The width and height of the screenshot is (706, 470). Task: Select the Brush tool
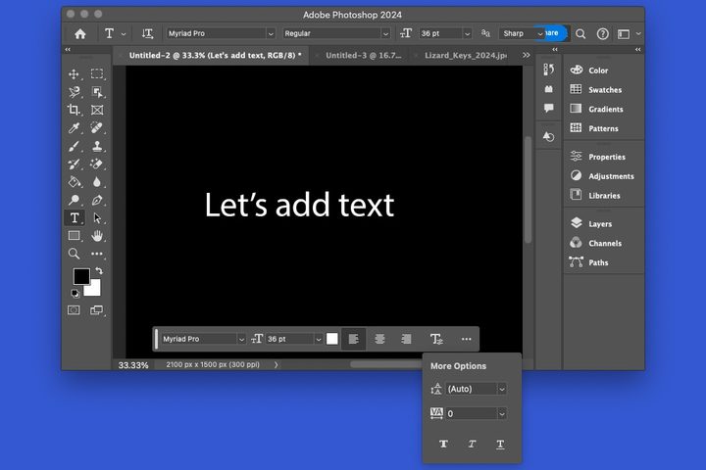coord(74,146)
